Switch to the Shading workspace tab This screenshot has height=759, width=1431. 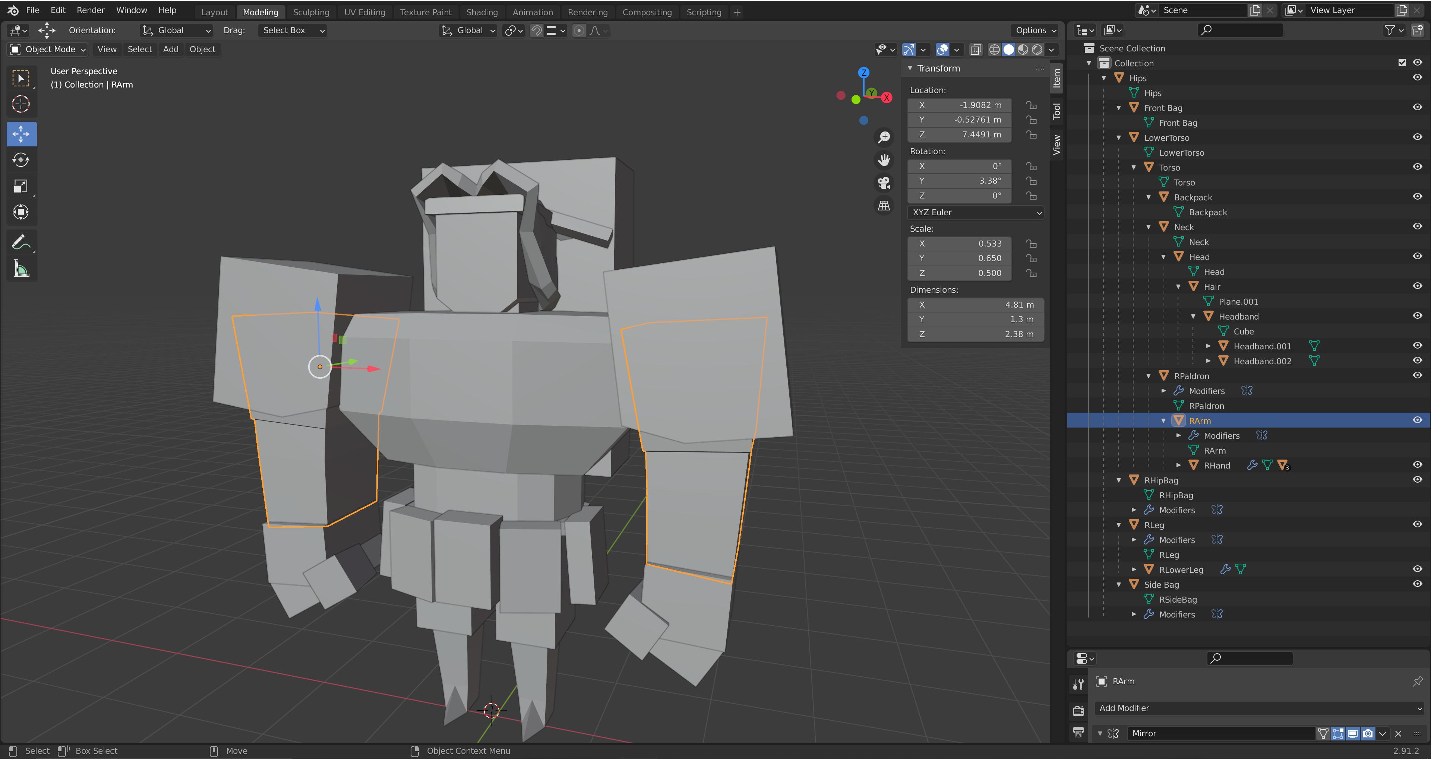pos(481,12)
